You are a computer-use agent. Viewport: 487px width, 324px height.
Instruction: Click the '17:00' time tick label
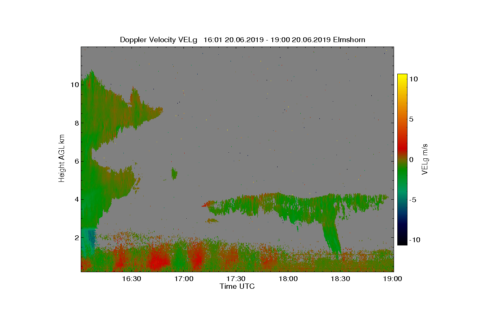[x=183, y=279]
